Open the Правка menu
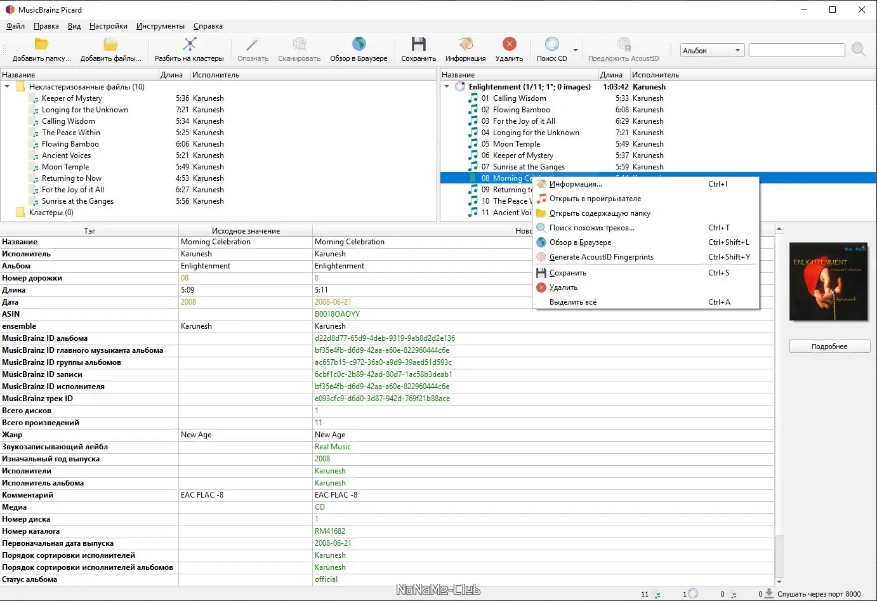 [46, 26]
